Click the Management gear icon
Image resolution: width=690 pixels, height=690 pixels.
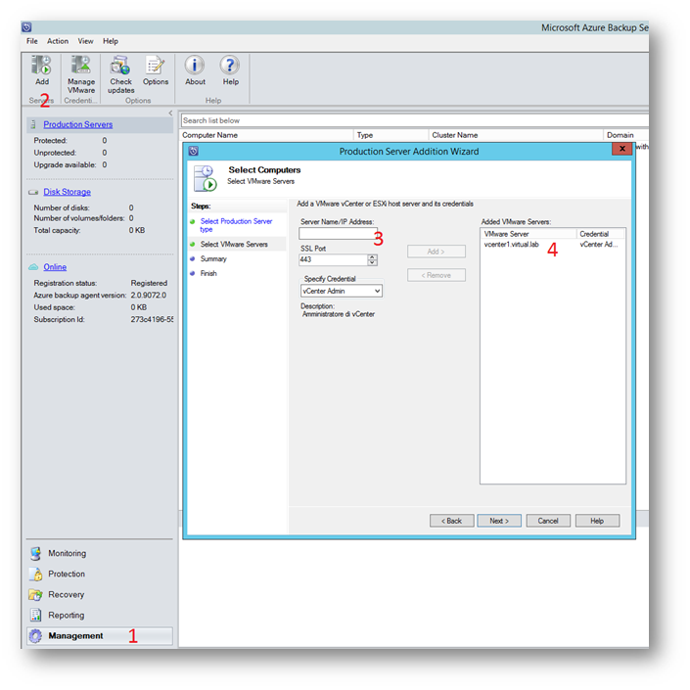click(36, 636)
